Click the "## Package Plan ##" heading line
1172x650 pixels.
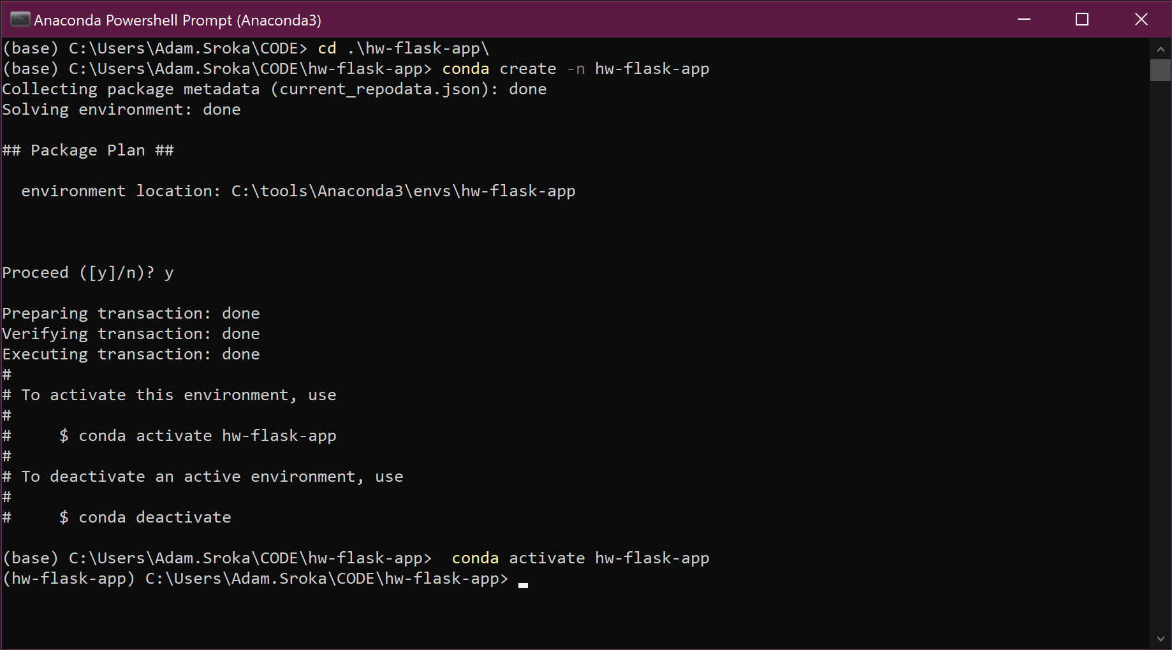pyautogui.click(x=88, y=150)
